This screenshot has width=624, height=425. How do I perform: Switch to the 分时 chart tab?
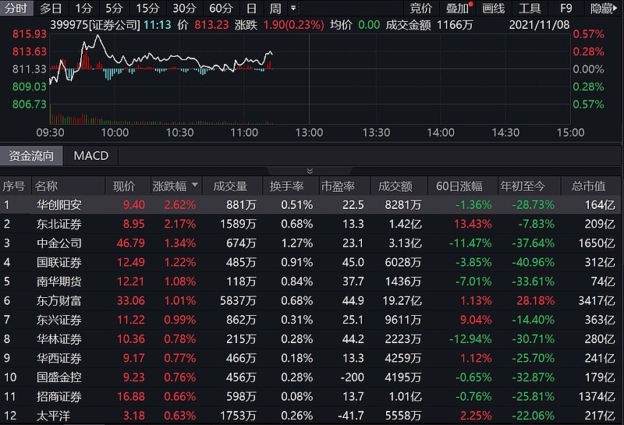[16, 8]
